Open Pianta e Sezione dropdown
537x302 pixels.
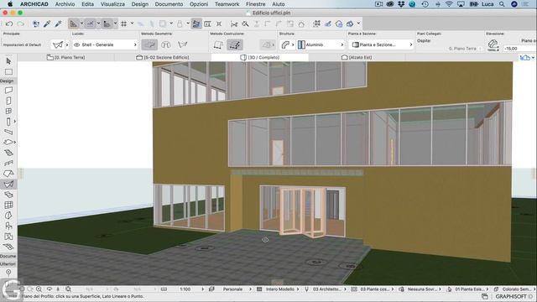381,44
